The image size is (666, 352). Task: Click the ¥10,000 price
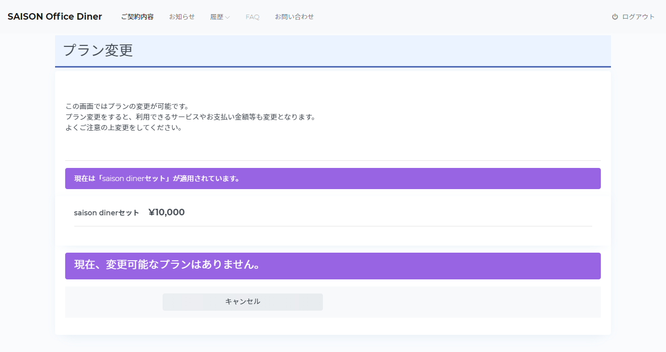pos(167,212)
